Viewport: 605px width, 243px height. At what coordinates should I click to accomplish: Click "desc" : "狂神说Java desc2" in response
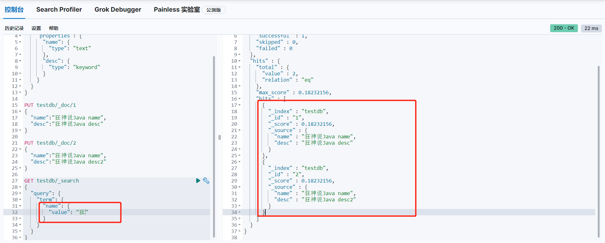coord(315,200)
